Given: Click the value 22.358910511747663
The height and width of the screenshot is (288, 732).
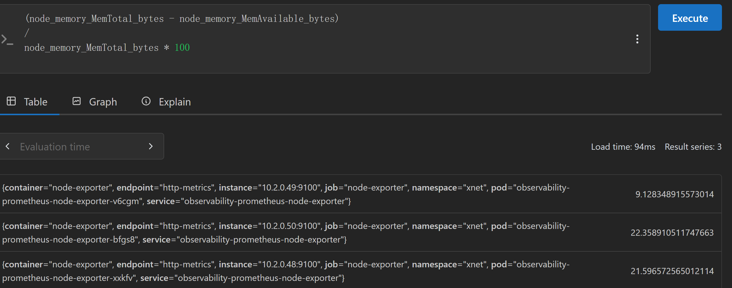Looking at the screenshot, I should [672, 233].
